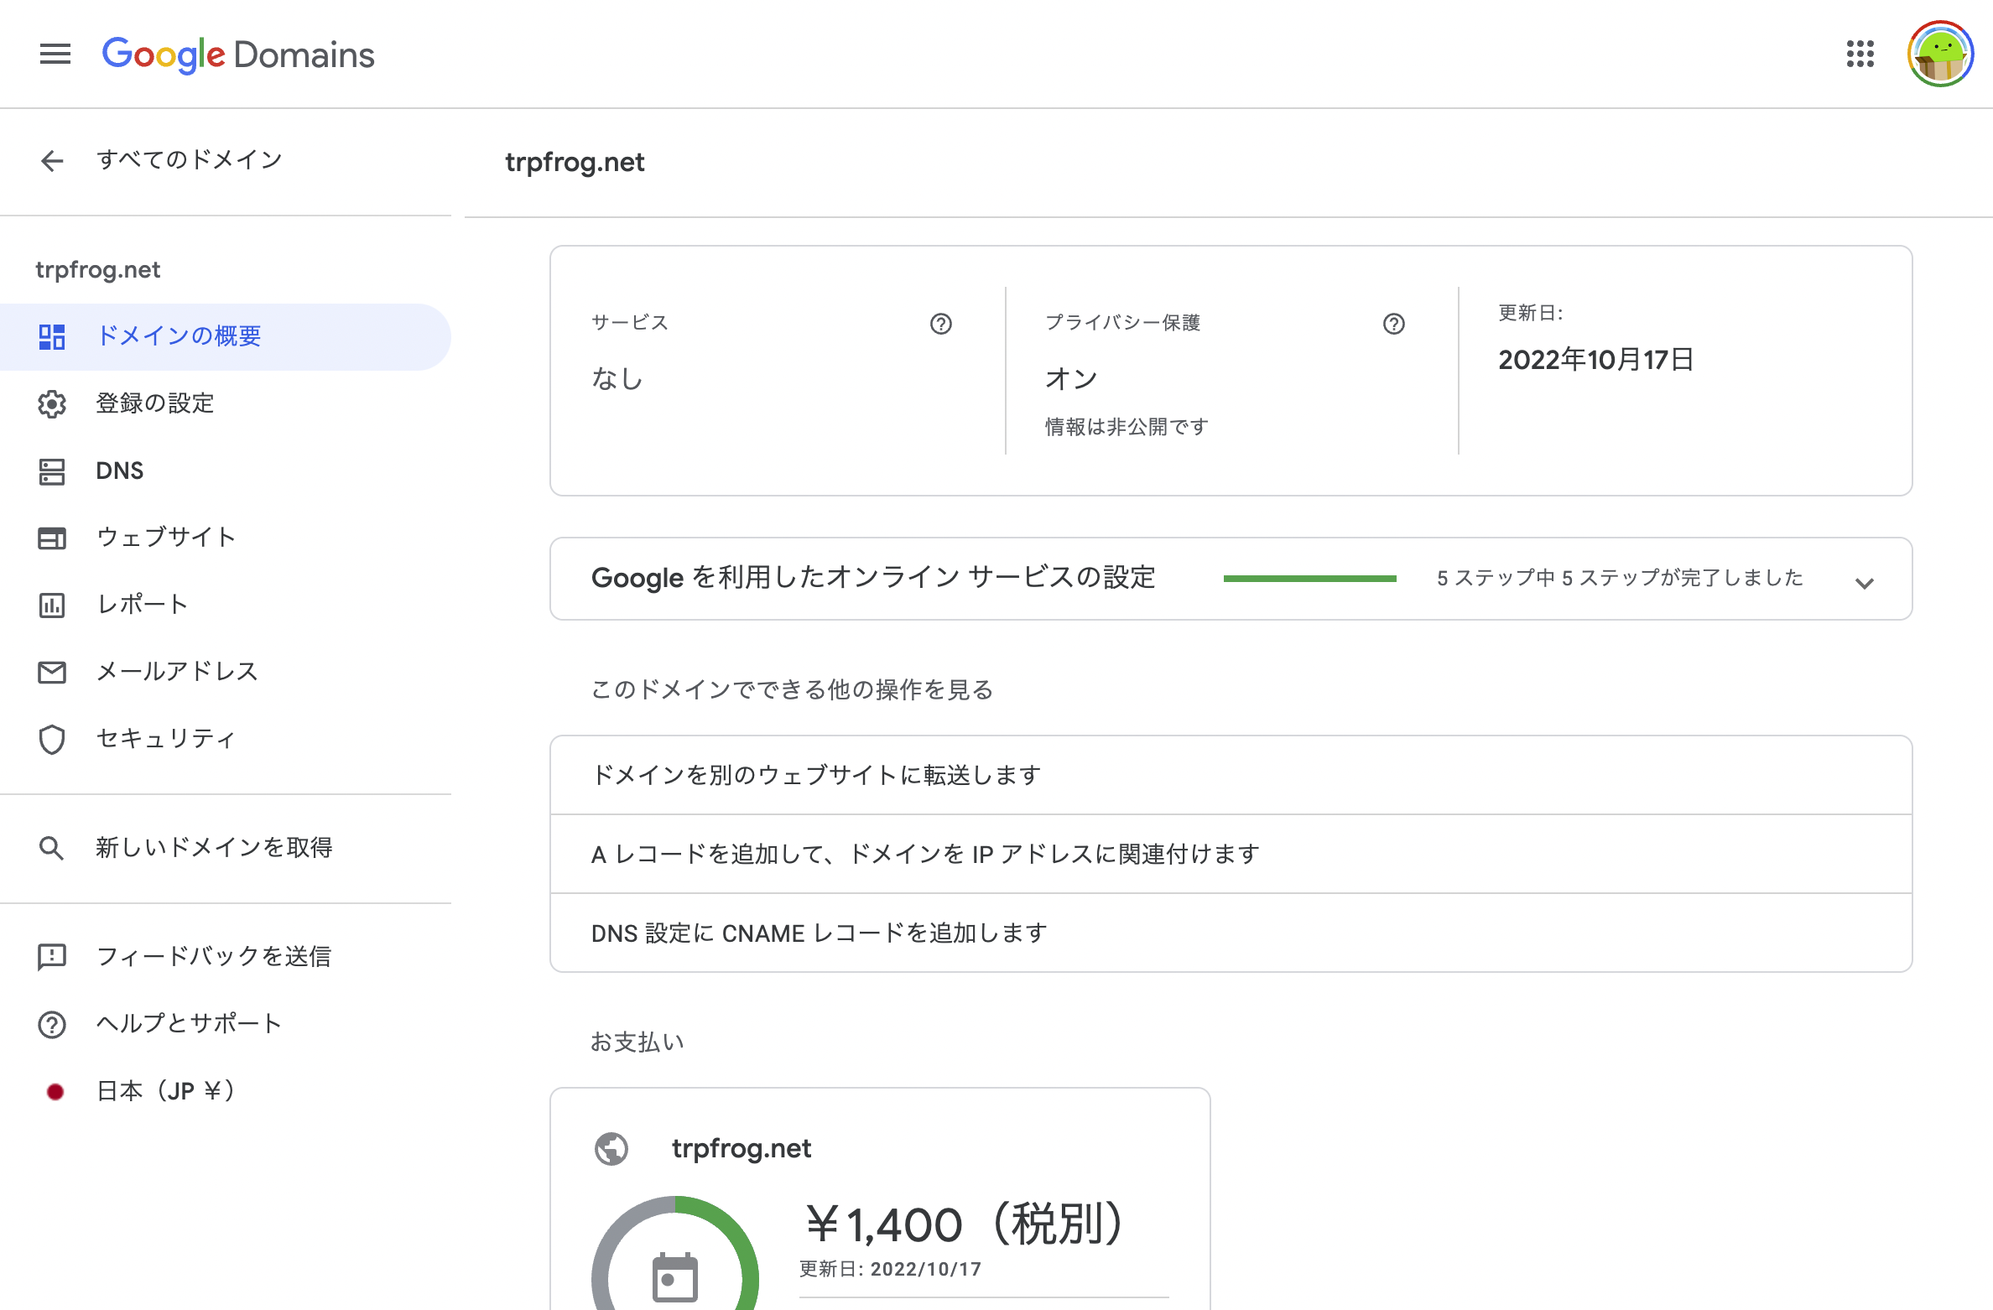Click the 登録の設定 gear icon

click(52, 403)
